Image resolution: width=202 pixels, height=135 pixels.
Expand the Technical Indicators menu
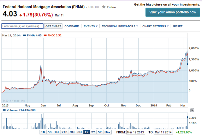pyautogui.click(x=120, y=26)
